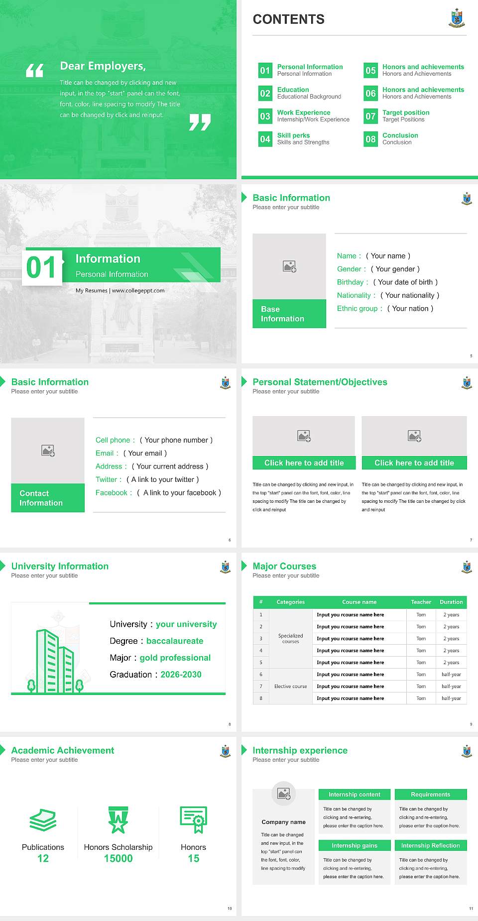Screen dimensions: 478x921
Task: Click the contents number 05 green box
Action: (x=371, y=70)
